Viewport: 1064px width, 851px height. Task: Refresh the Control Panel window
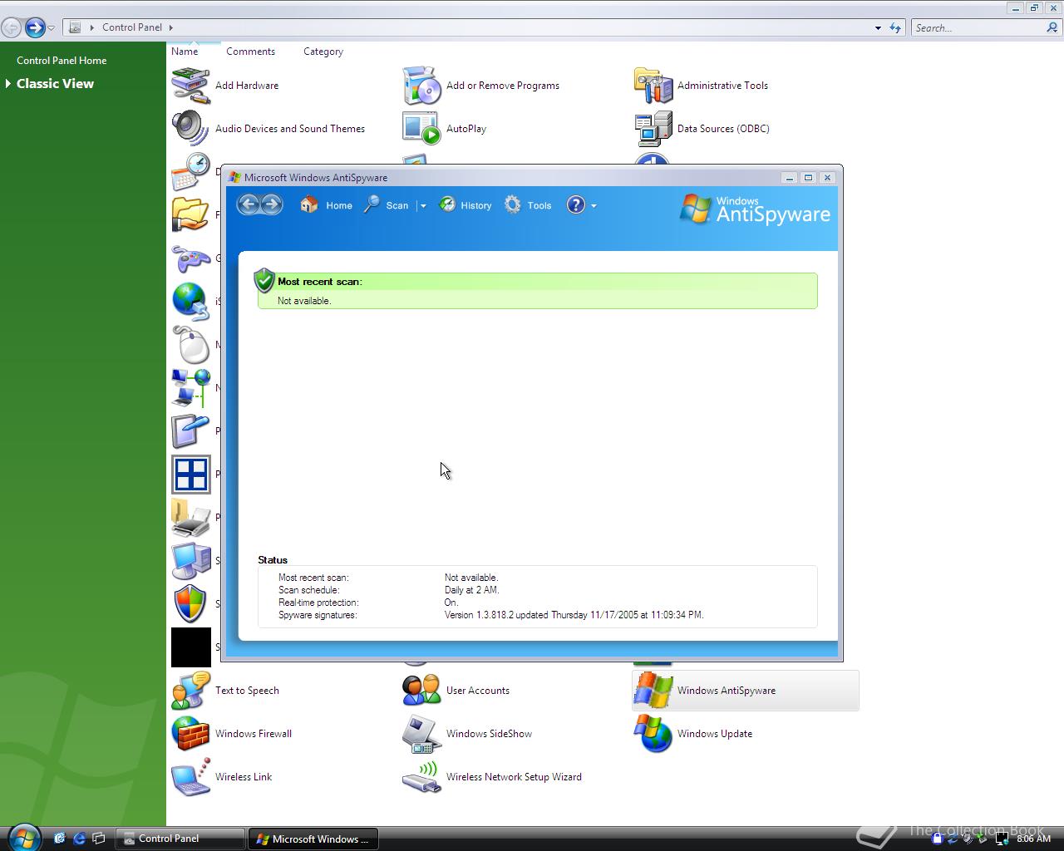click(895, 27)
